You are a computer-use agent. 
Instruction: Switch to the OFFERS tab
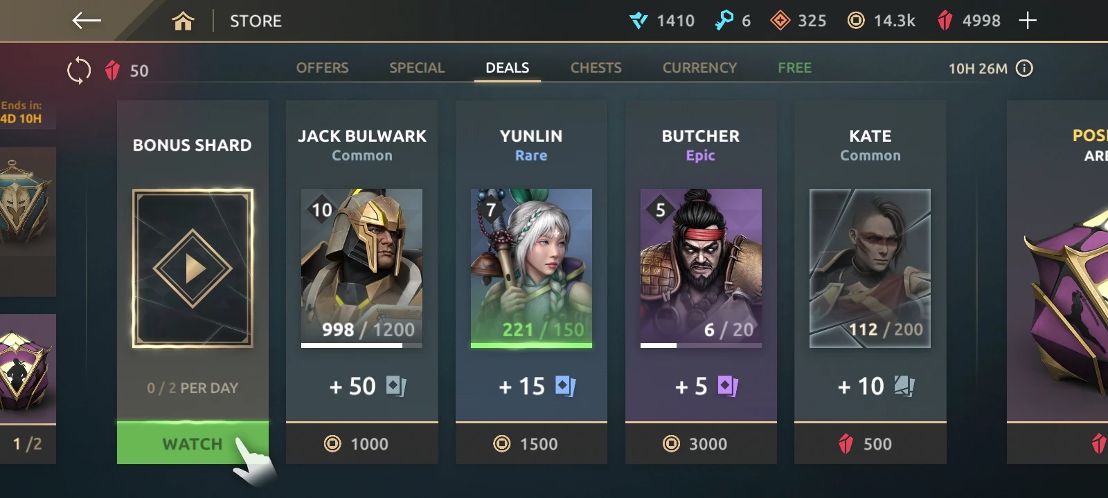322,68
